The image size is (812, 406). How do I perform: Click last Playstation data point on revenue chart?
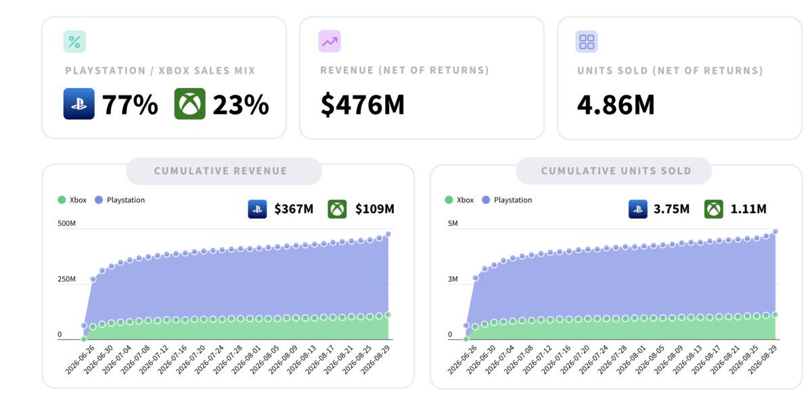(388, 234)
